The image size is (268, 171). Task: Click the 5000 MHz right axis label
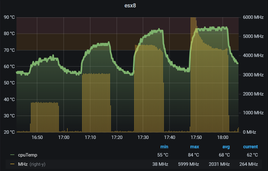coord(253,36)
